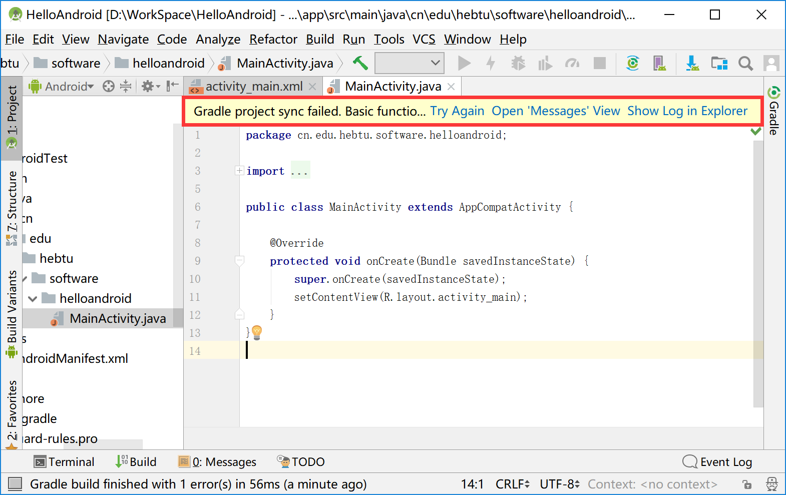Click the Debug app bug icon
This screenshot has height=495, width=786.
pyautogui.click(x=518, y=63)
